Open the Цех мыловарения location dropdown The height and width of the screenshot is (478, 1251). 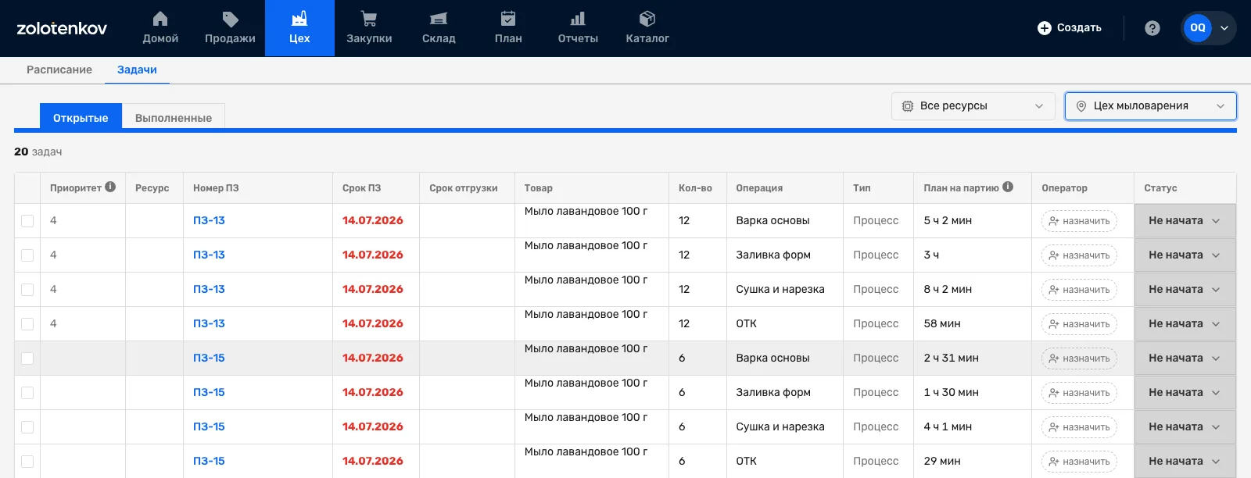tap(1150, 106)
